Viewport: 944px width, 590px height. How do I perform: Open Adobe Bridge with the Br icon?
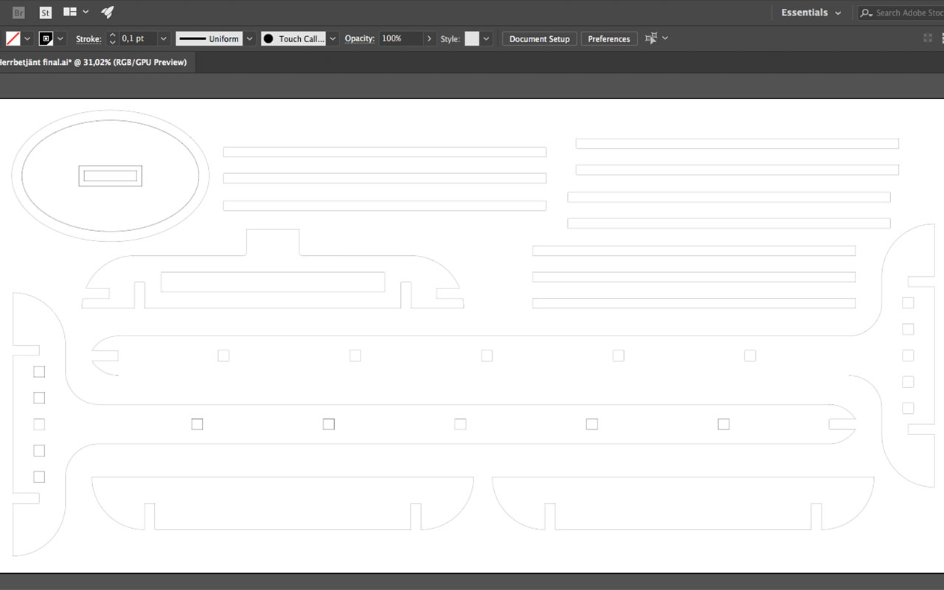click(x=18, y=13)
